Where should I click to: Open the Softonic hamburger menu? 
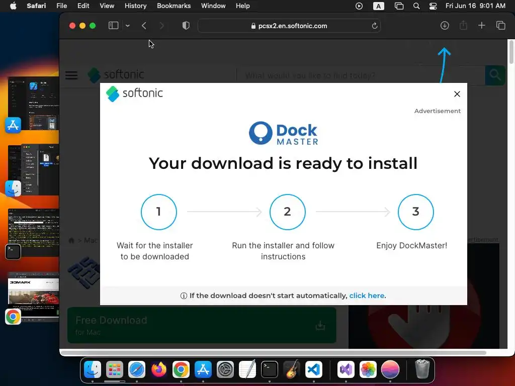71,75
